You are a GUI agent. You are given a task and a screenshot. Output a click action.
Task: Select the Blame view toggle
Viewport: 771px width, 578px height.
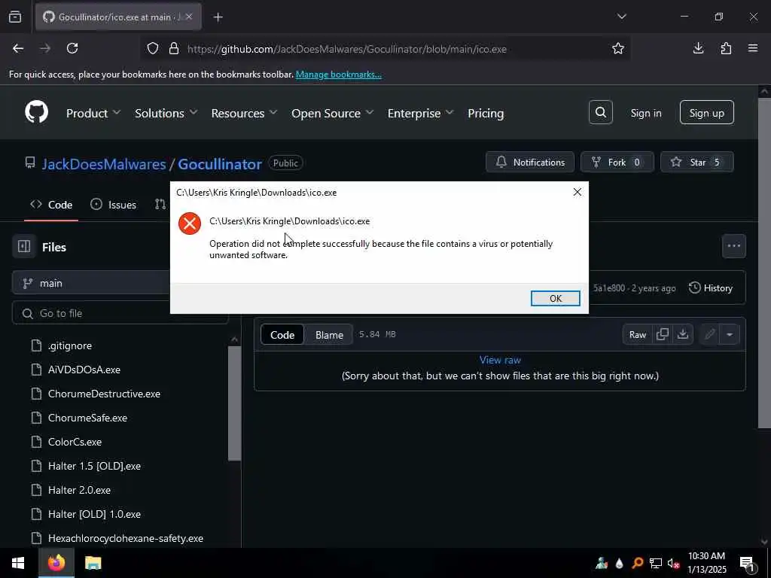[x=329, y=335]
